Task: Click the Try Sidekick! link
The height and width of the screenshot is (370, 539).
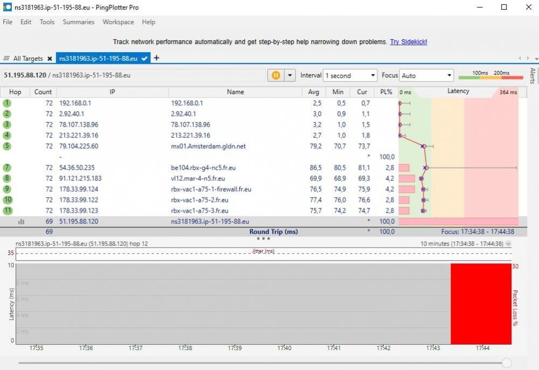Action: pyautogui.click(x=409, y=42)
